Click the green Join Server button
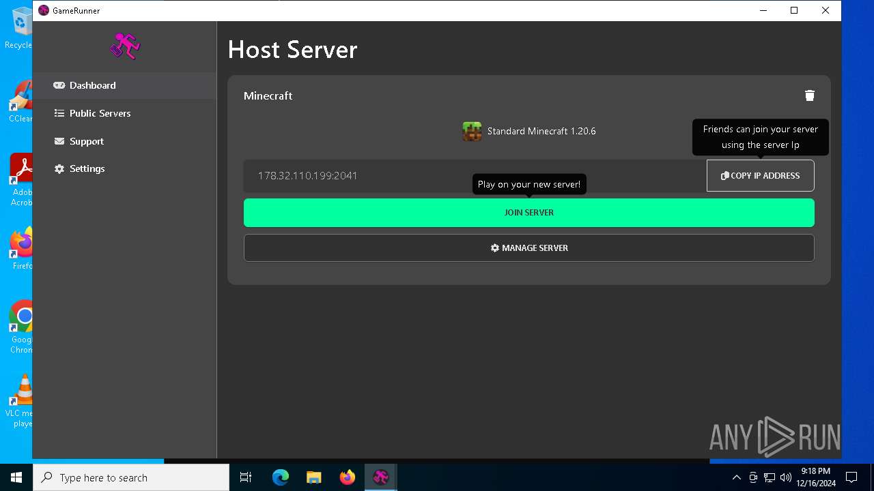 (x=529, y=213)
